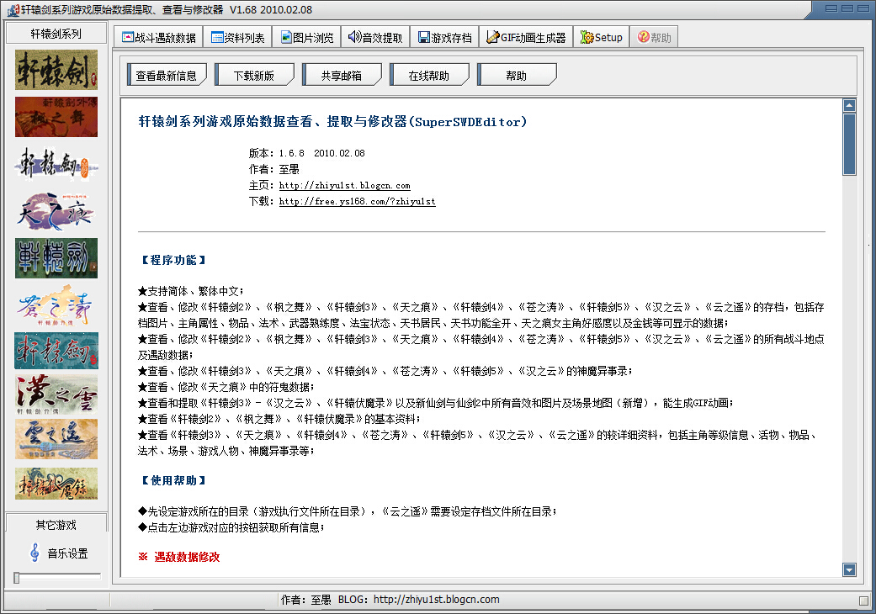Image resolution: width=876 pixels, height=614 pixels.
Task: Switch to the 战斗遇敌数据 tab
Action: 159,37
